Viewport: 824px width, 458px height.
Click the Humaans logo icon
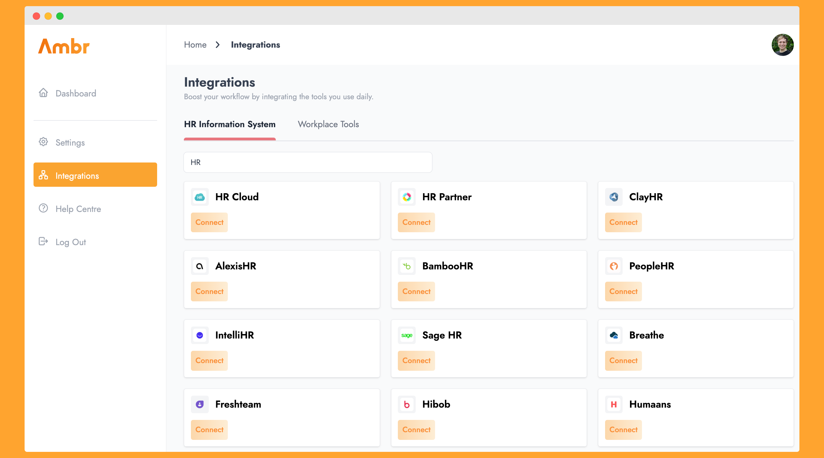click(613, 404)
